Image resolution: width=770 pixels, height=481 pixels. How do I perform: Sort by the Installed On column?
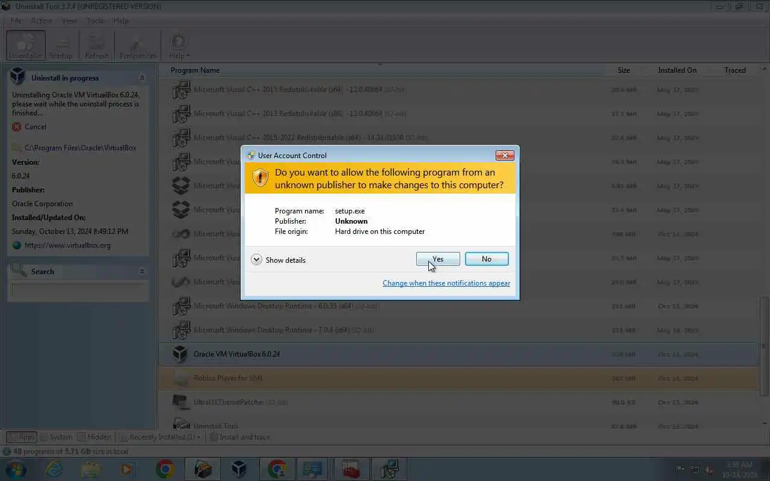tap(677, 70)
